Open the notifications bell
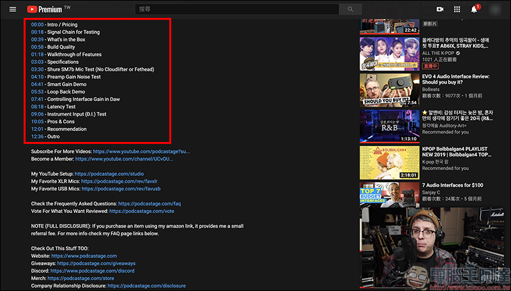 [x=475, y=9]
